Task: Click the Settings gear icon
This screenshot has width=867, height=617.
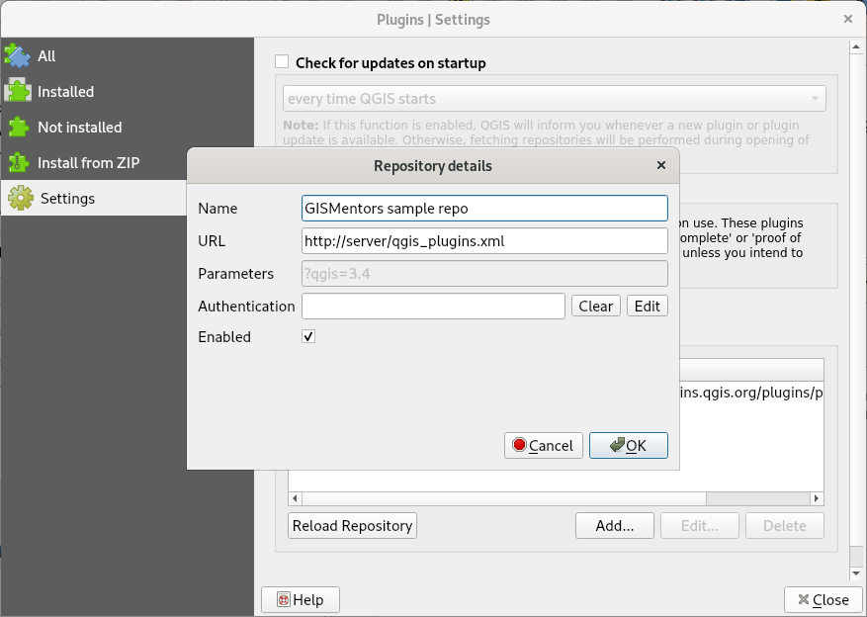Action: (21, 198)
